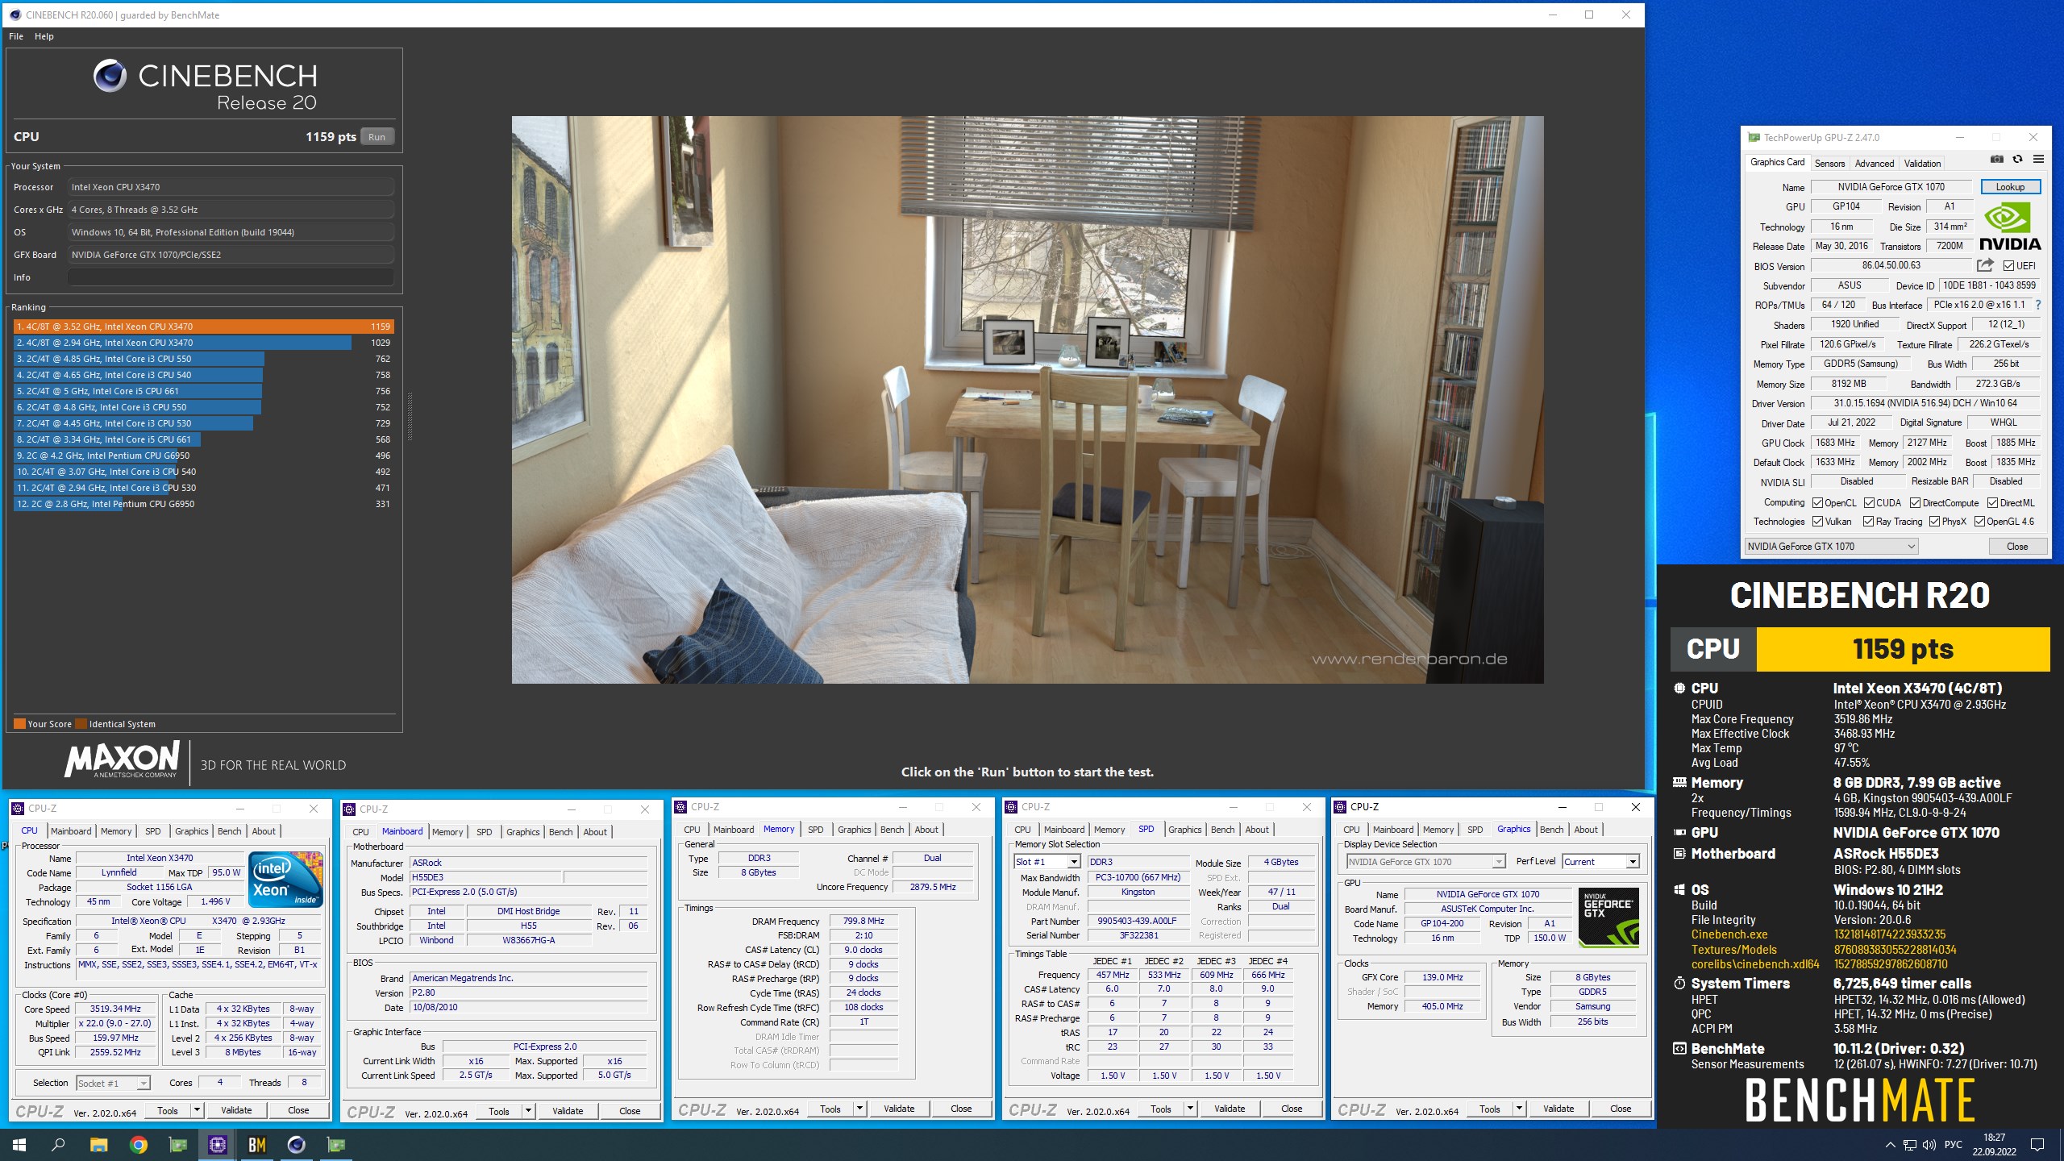Click the network icon in system tray

tap(1910, 1144)
